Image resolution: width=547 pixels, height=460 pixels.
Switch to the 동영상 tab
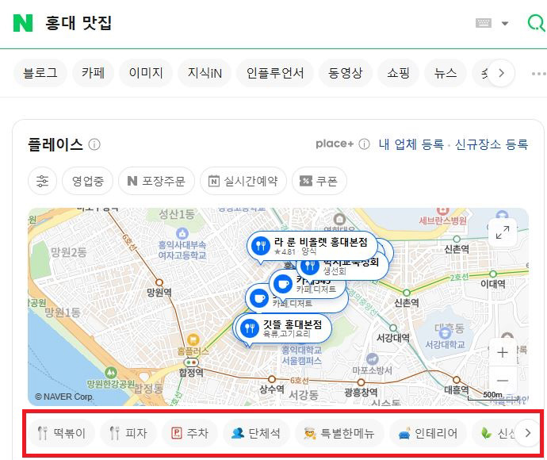click(345, 73)
